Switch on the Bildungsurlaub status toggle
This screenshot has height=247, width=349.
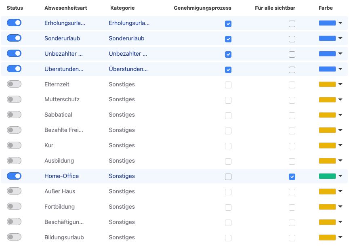(14, 237)
